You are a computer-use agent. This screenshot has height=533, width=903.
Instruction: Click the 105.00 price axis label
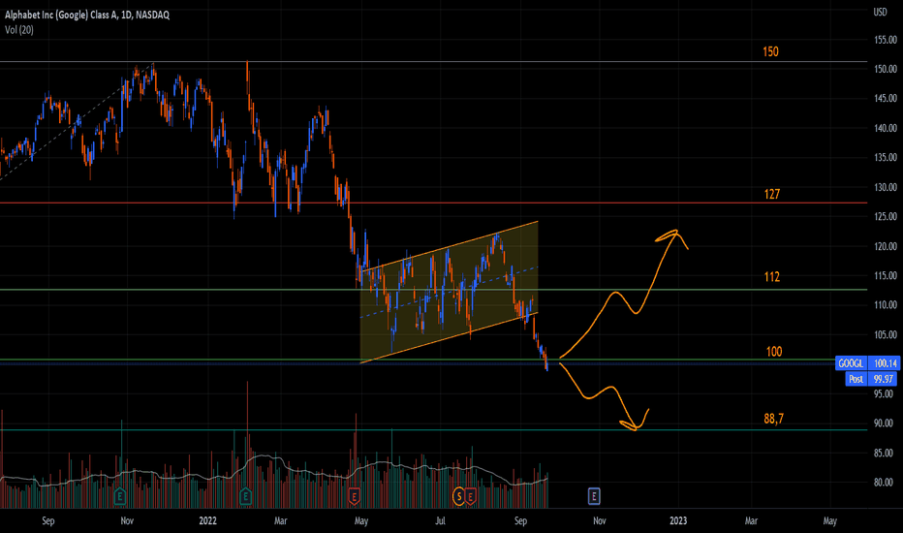[x=886, y=334]
